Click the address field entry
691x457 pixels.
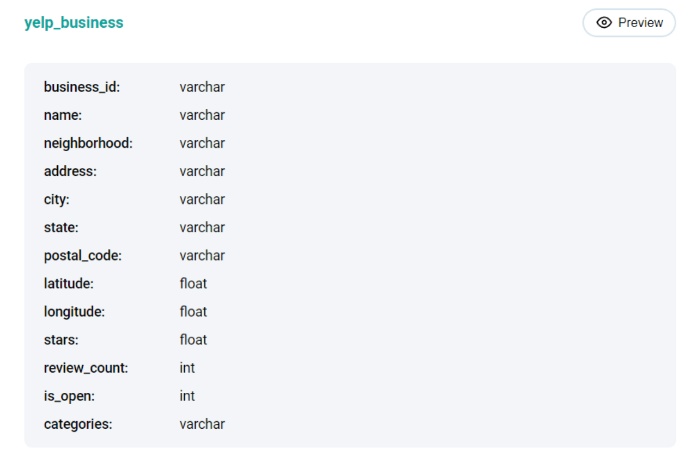coord(70,171)
